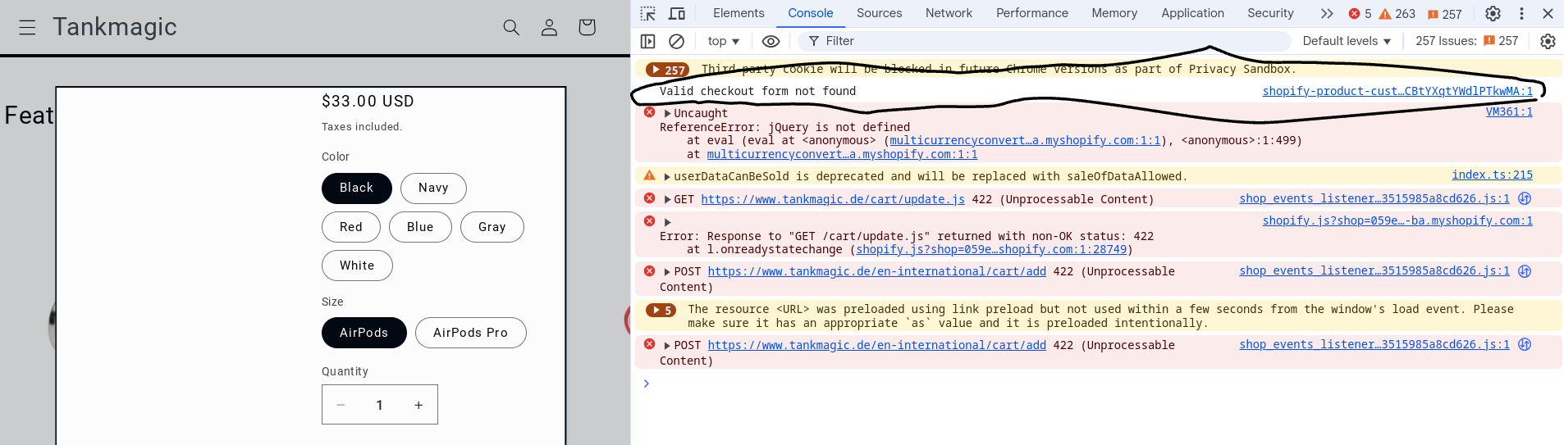Open the VM361:1 source link
Image resolution: width=1564 pixels, height=445 pixels.
click(x=1509, y=111)
